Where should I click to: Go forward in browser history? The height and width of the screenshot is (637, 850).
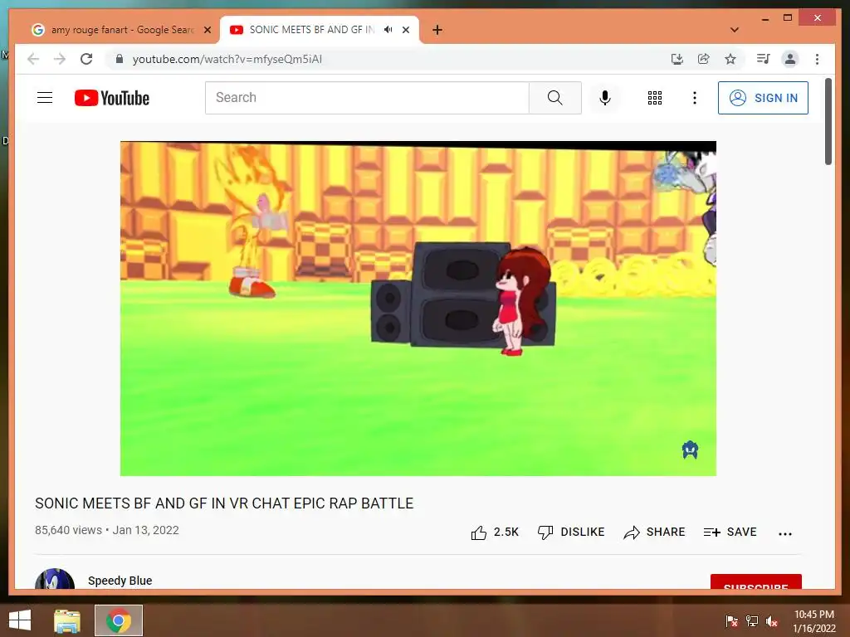coord(60,59)
